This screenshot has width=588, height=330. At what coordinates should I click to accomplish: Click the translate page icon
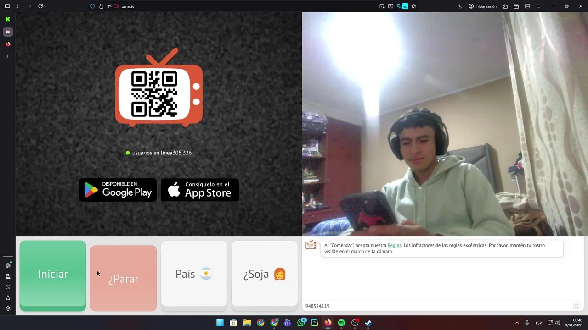(402, 6)
